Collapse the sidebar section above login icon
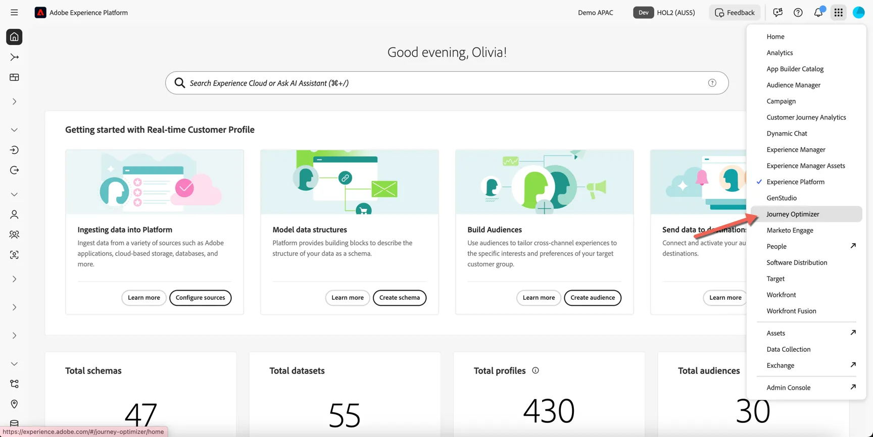873x437 pixels. click(x=14, y=130)
